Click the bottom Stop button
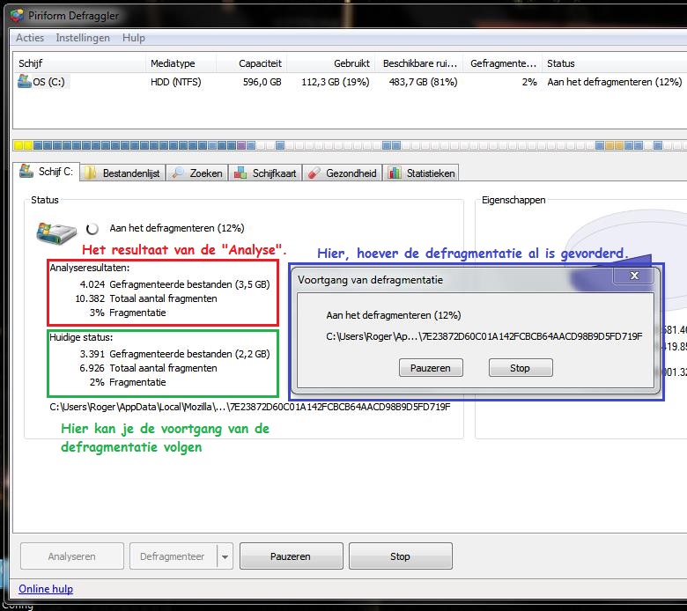This screenshot has height=611, width=687. 401,556
